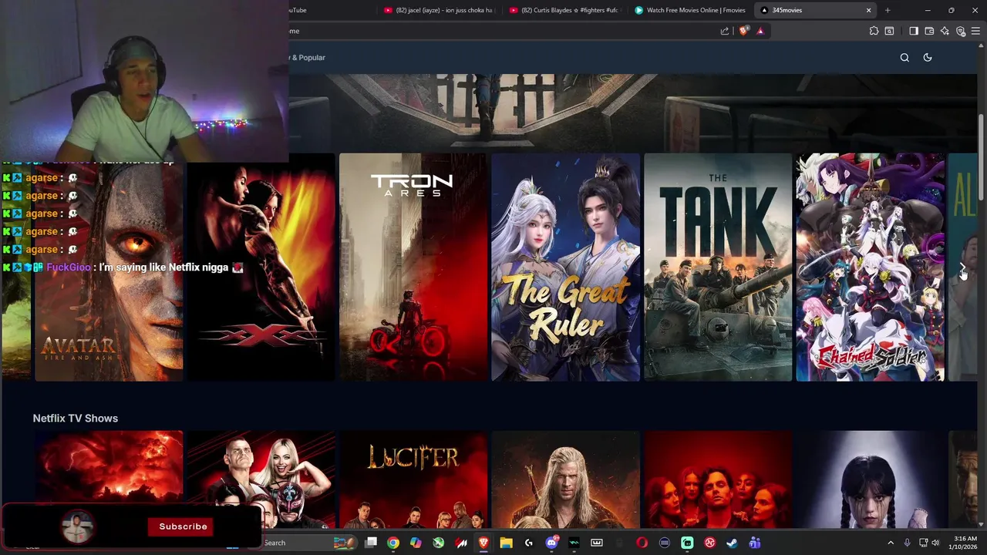Open the red apocalypse show poster
This screenshot has width=987, height=555.
[x=109, y=466]
